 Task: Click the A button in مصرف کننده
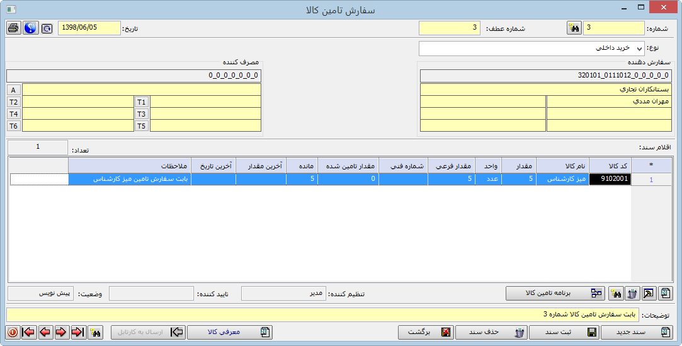13,90
